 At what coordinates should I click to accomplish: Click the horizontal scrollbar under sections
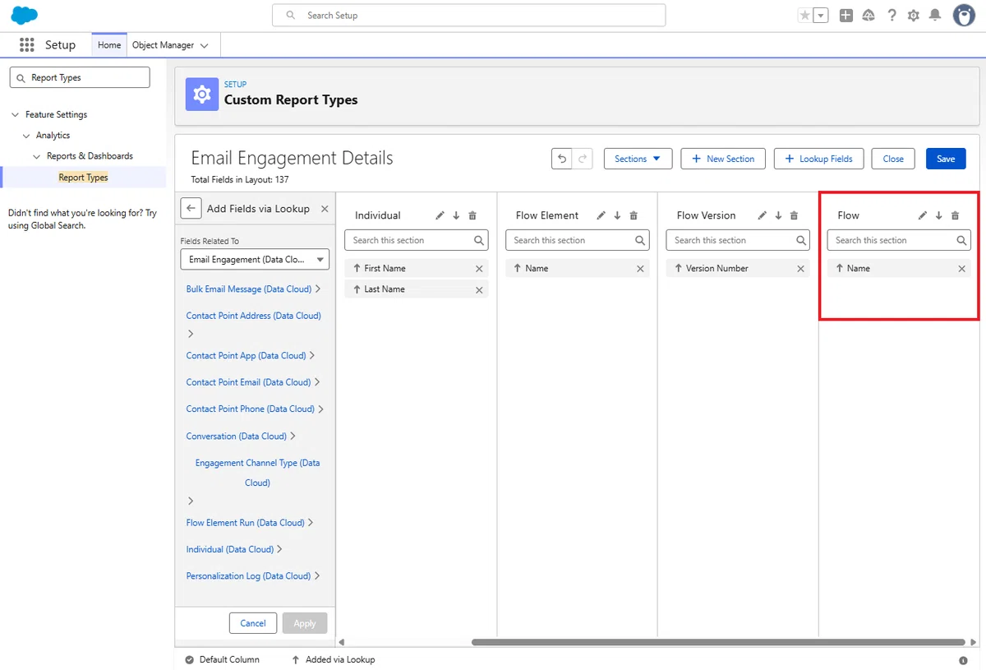click(x=718, y=642)
